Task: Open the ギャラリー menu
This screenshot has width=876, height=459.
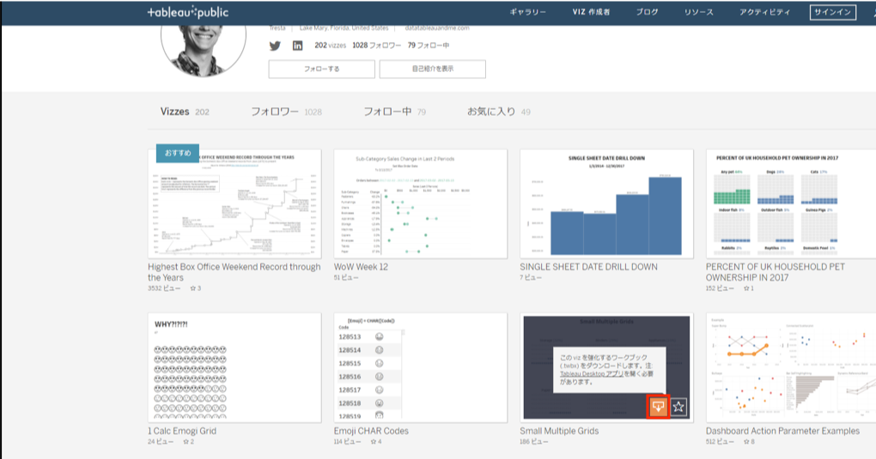Action: 527,12
